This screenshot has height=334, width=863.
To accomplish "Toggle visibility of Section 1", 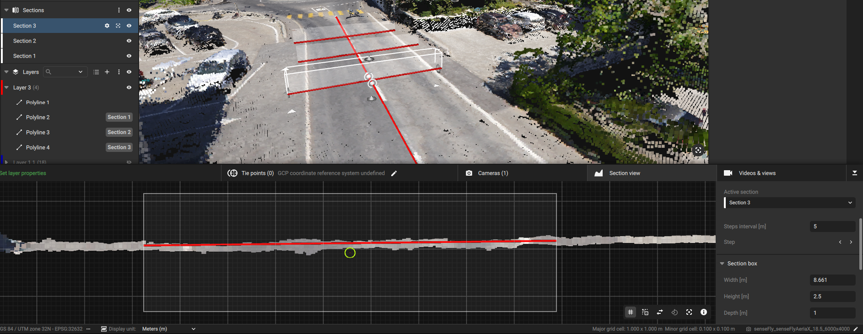I will tap(129, 56).
